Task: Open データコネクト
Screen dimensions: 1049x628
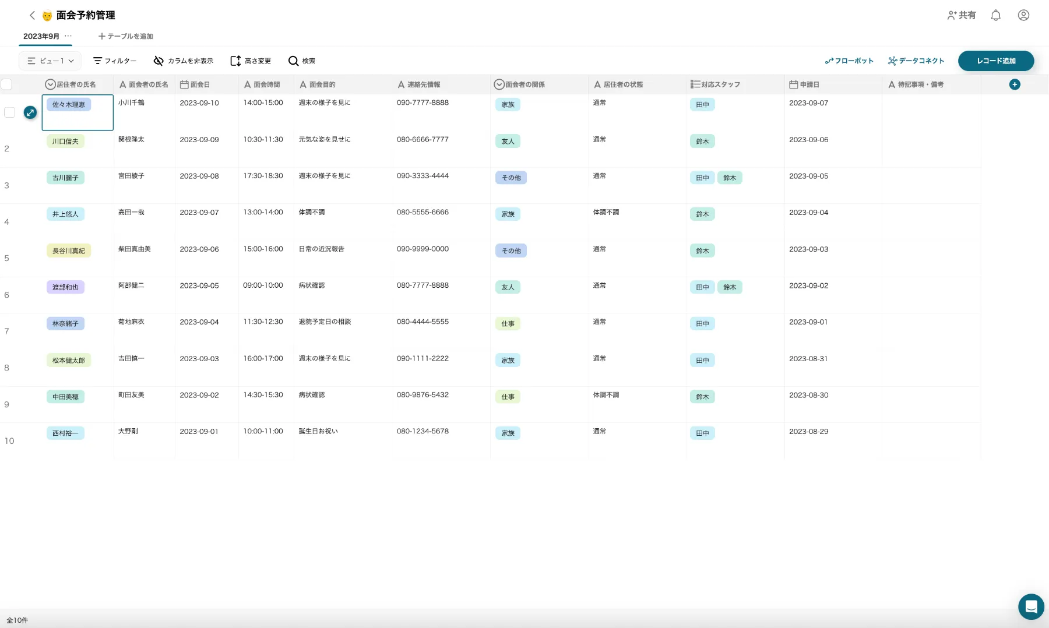Action: [916, 61]
